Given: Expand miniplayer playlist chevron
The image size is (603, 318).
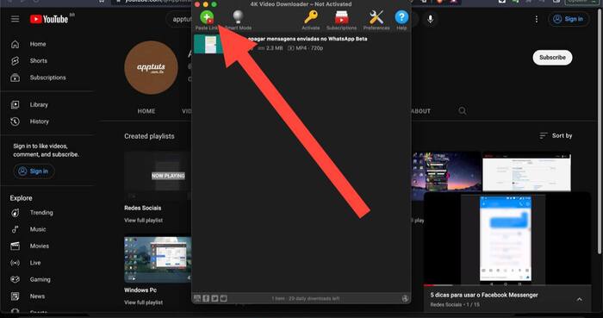Looking at the screenshot, I should 579,300.
